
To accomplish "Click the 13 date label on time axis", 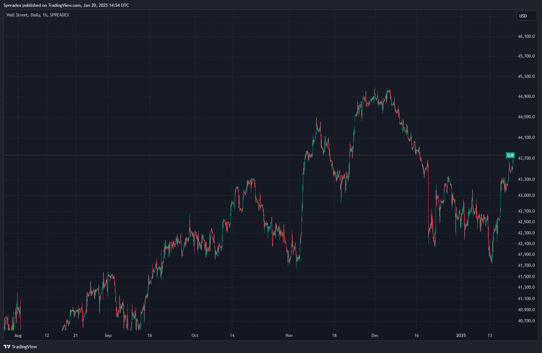I will tap(490, 335).
